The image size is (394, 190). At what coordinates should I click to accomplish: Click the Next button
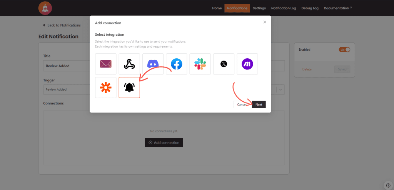coord(259,104)
